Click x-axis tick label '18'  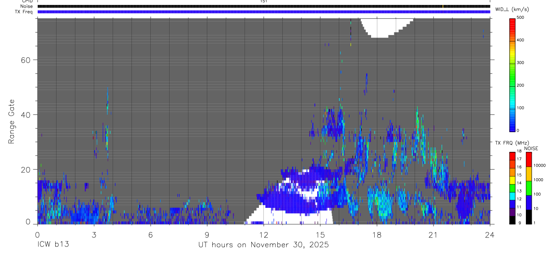pyautogui.click(x=376, y=234)
